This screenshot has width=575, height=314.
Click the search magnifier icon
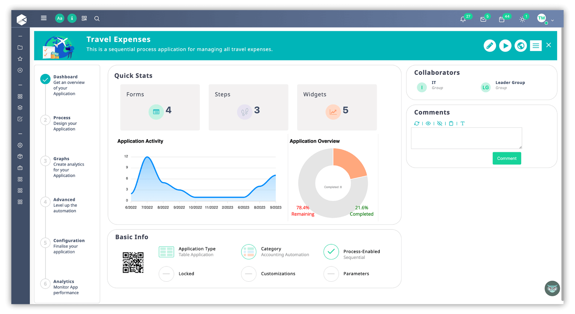tap(97, 19)
